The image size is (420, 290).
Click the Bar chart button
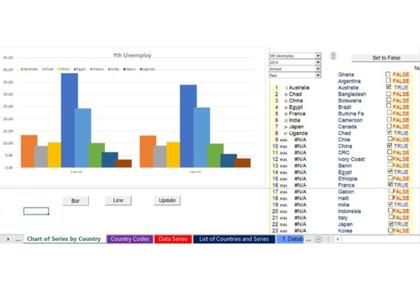(x=76, y=201)
